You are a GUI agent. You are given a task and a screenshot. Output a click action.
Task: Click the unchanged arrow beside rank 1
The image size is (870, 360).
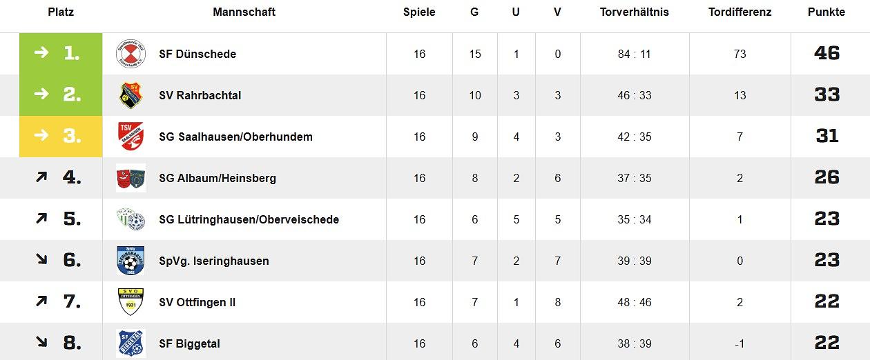(41, 53)
